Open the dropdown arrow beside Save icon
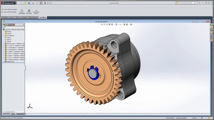 [x=31, y=3]
